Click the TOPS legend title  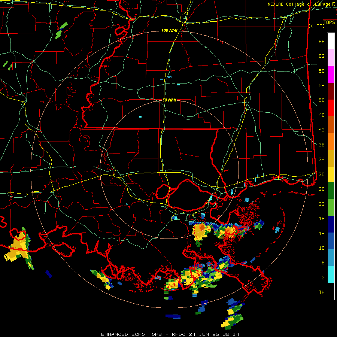(x=329, y=22)
